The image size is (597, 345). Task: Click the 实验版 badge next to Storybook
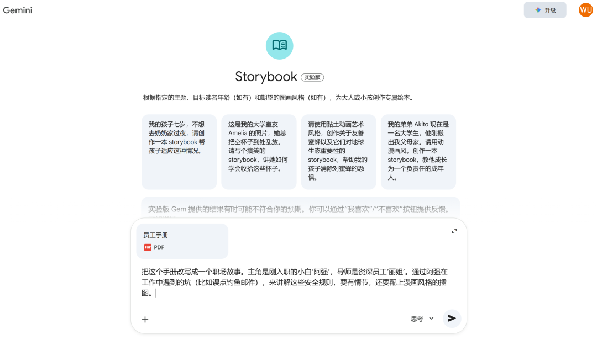pyautogui.click(x=312, y=78)
